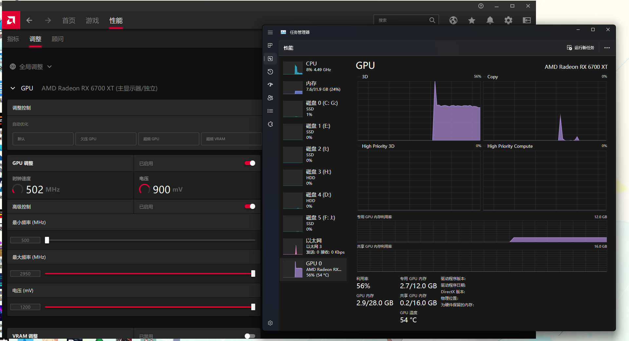
Task: Select 内存 in the performance list
Action: (x=313, y=87)
